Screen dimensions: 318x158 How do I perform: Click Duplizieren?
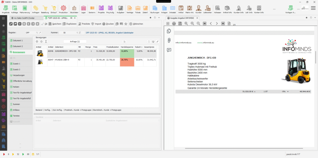[x=70, y=24]
